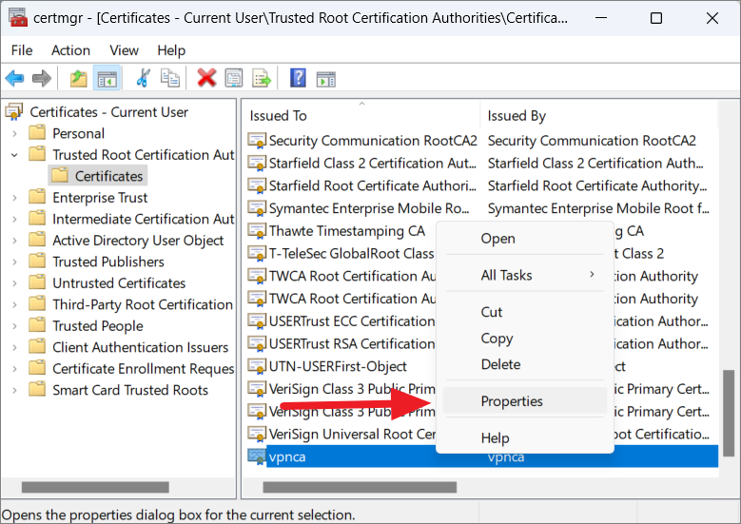Expand the Trusted People node
This screenshot has height=524, width=741.
click(14, 326)
